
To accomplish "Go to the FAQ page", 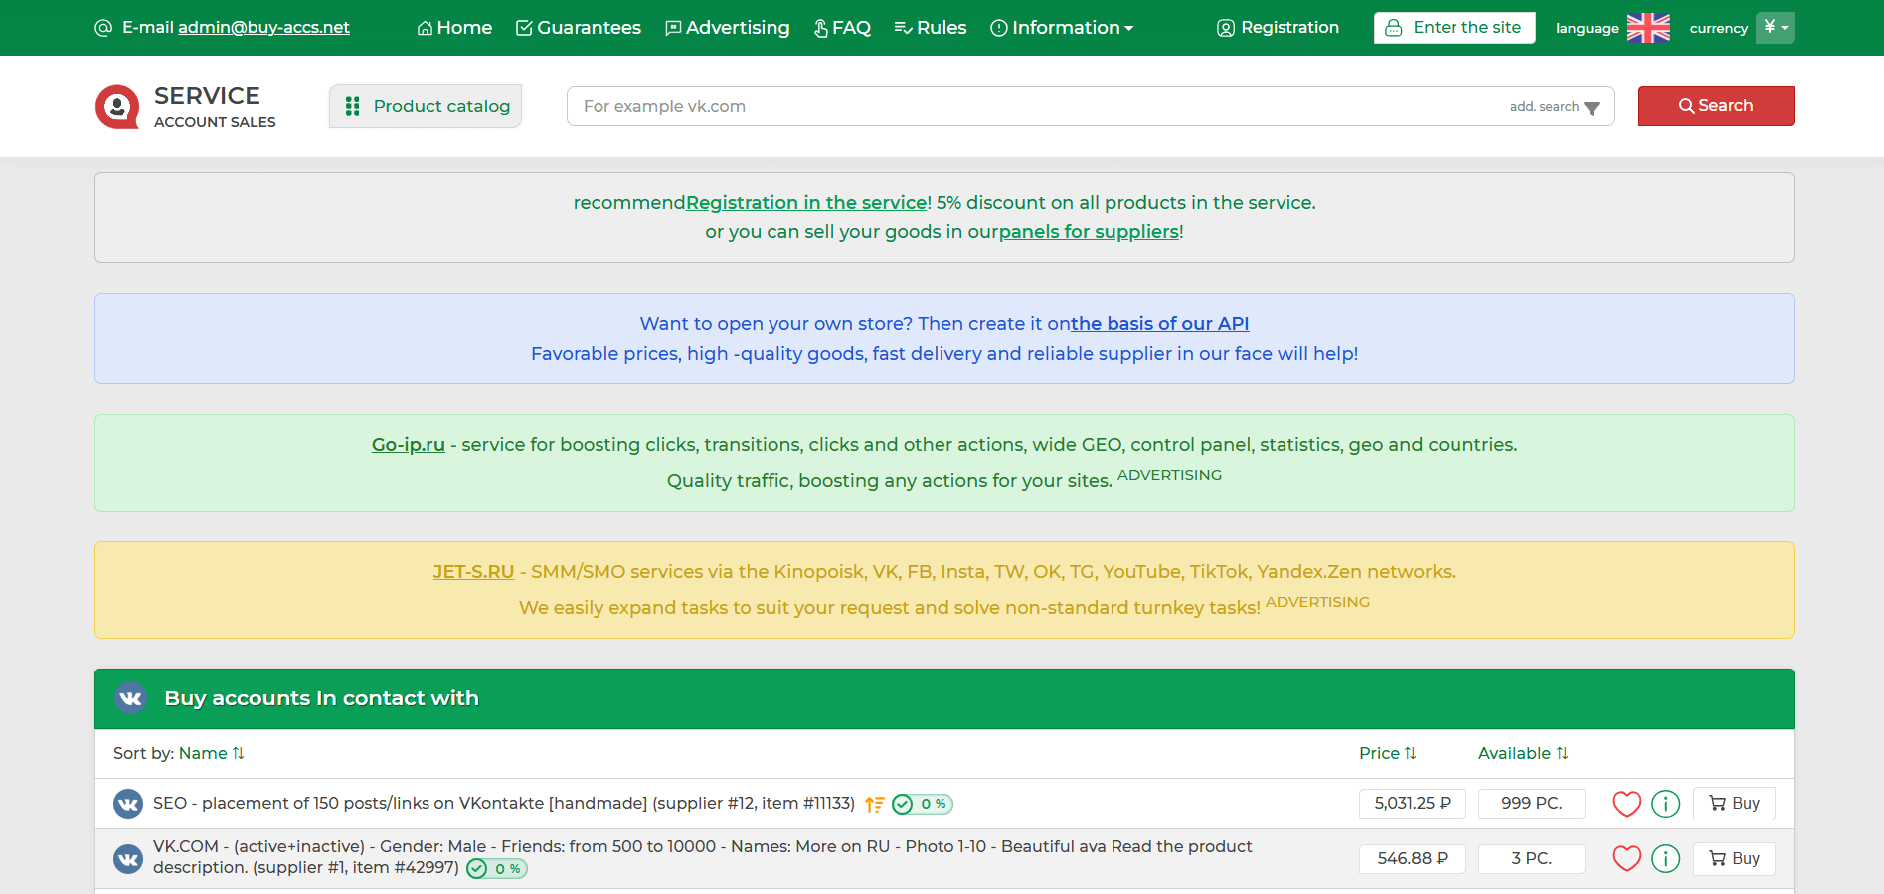I will [841, 28].
